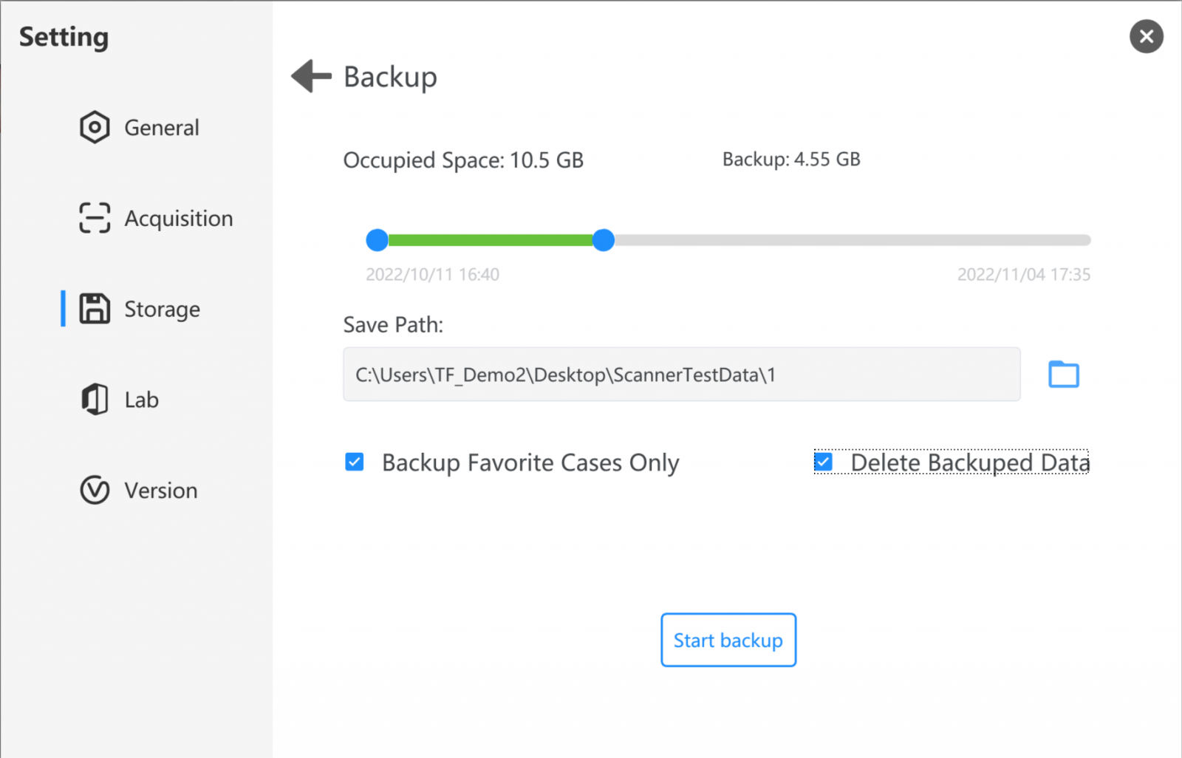1182x758 pixels.
Task: Click the Save Path: label
Action: pos(393,325)
